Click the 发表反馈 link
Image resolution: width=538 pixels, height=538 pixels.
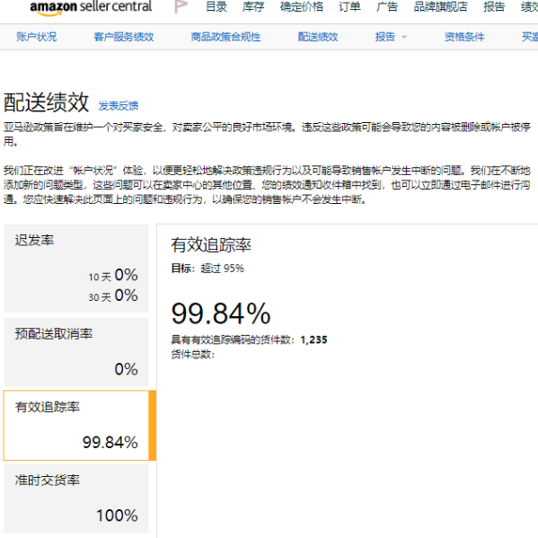(119, 106)
